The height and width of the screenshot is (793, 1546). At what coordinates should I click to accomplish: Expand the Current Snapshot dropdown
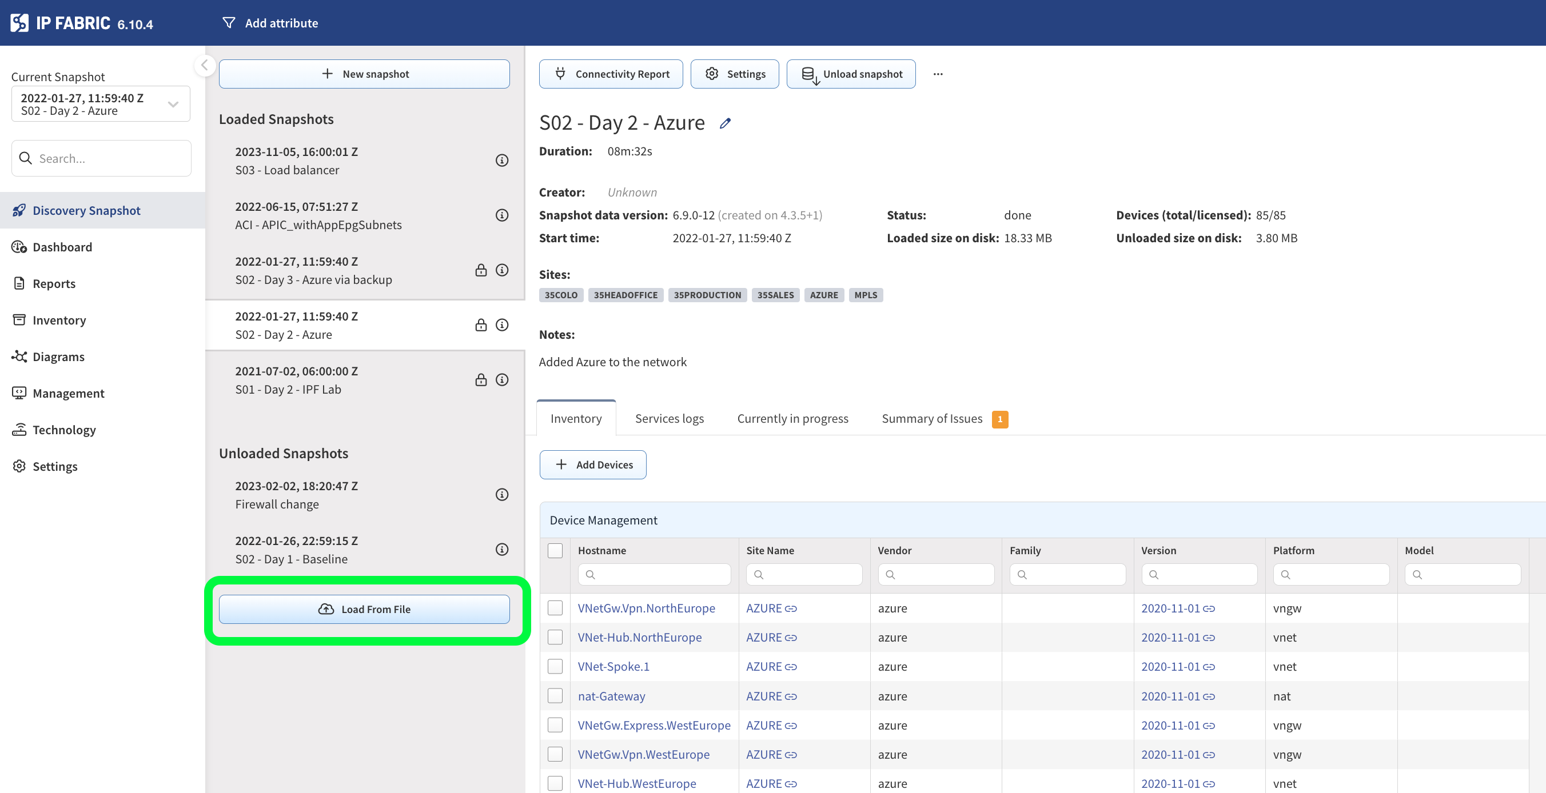(173, 105)
